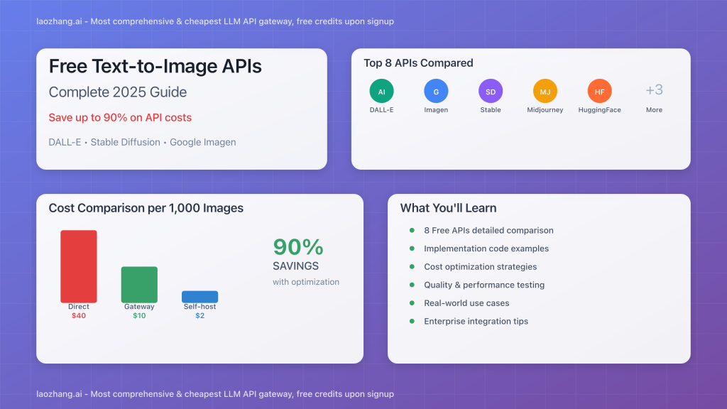Click the top laozhang.ai banner text
727x409 pixels.
(215, 21)
